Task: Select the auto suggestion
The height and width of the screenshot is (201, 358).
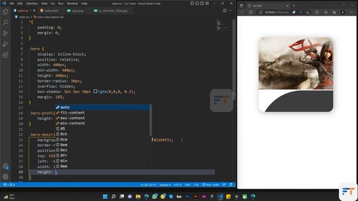Action: 102,107
